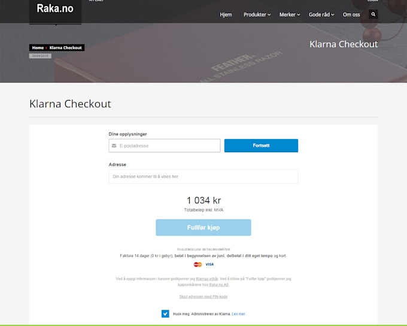Go to Hjem in the navigation

[x=226, y=14]
